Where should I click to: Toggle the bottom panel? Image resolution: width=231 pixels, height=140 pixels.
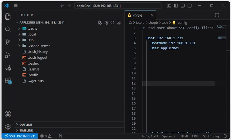[x=183, y=6]
